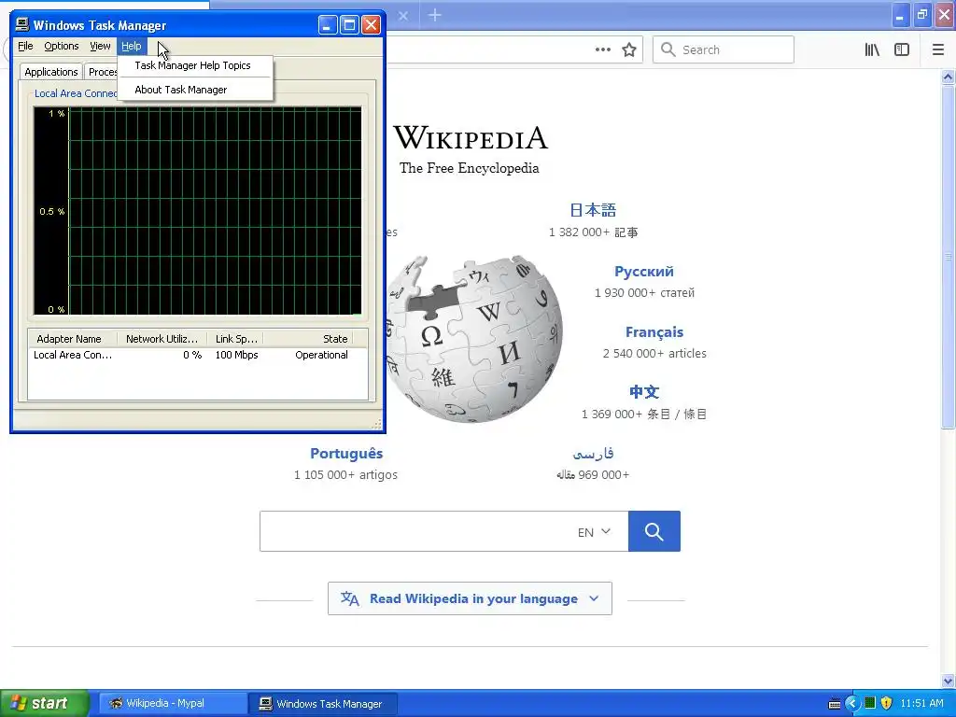Sort by State column header
The width and height of the screenshot is (956, 717).
pos(308,338)
